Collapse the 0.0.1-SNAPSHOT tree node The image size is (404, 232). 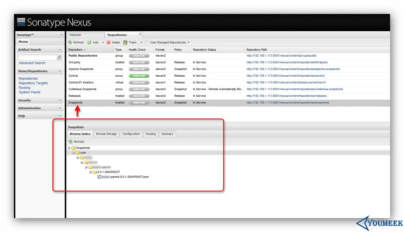90,172
